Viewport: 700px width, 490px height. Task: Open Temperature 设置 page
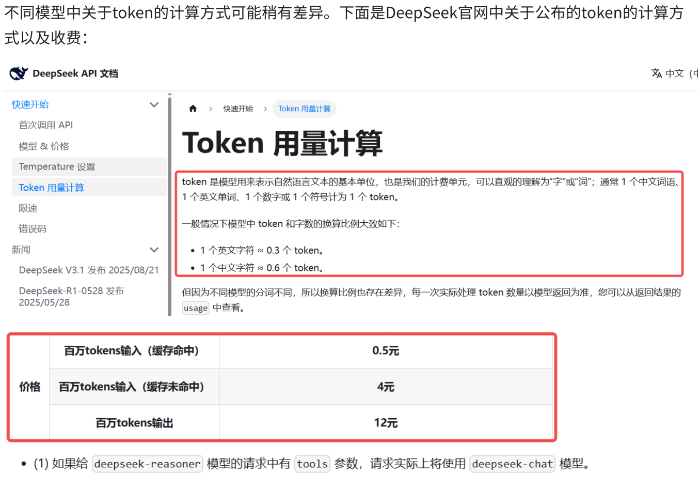[x=89, y=166]
